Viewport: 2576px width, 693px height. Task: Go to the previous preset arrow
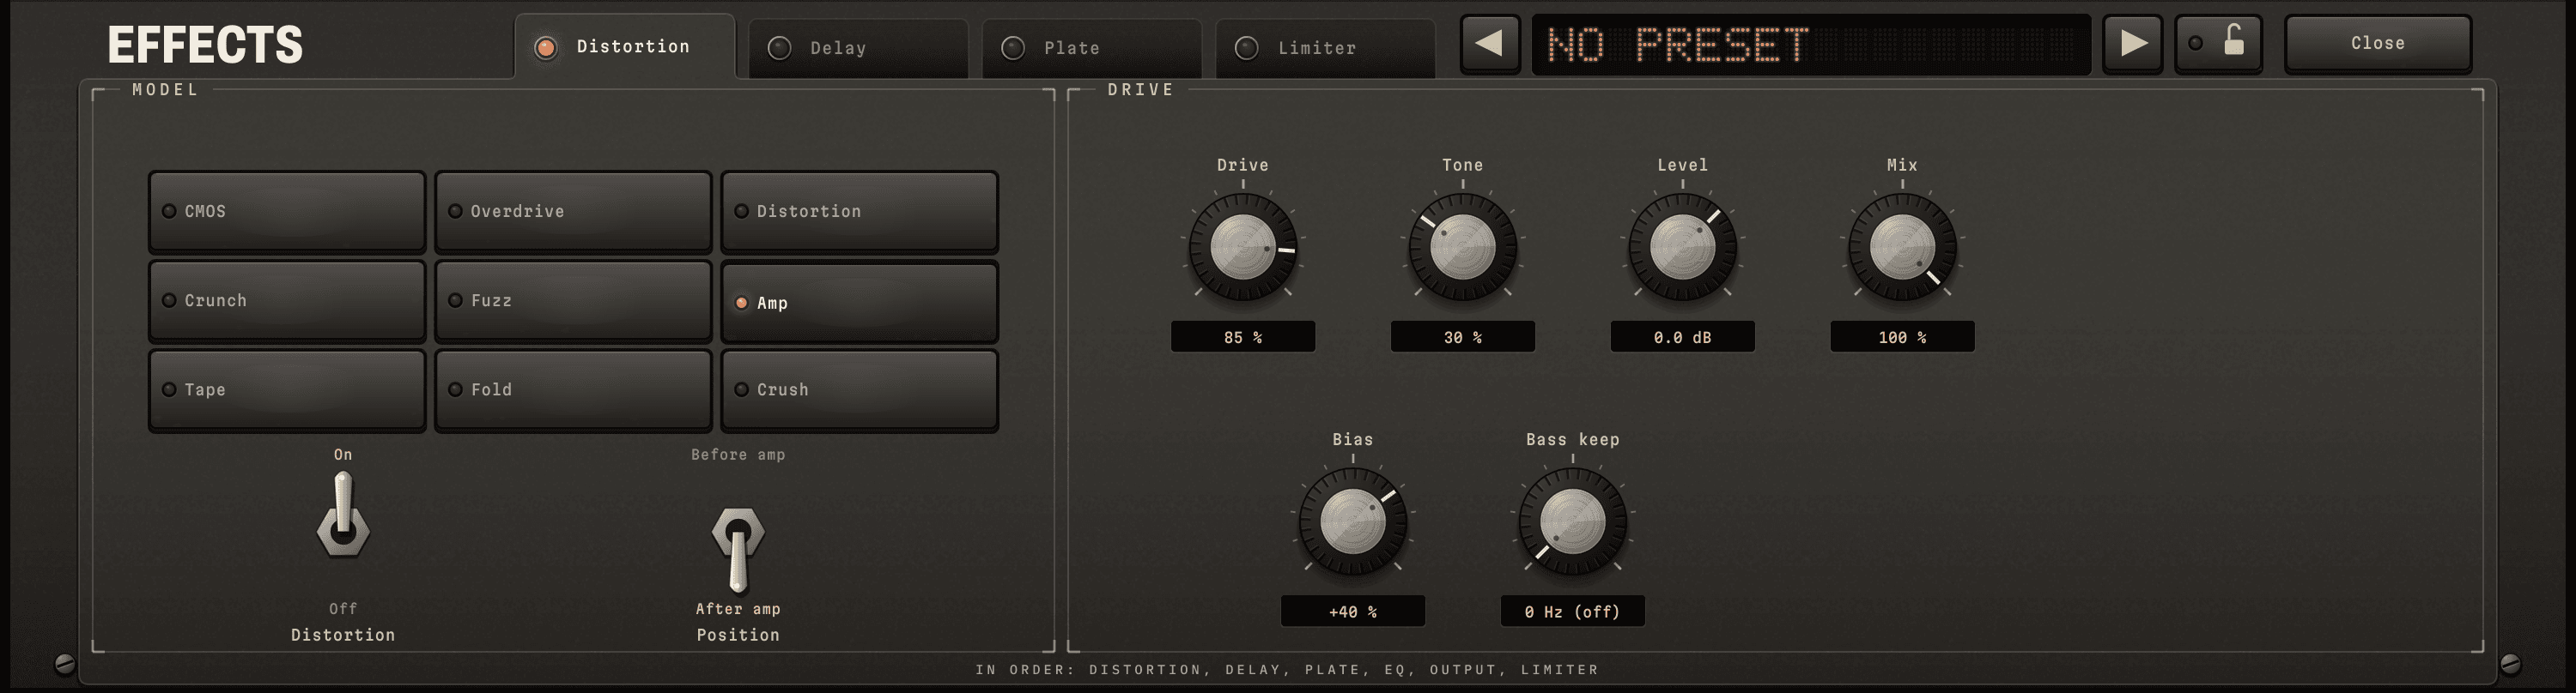1490,44
